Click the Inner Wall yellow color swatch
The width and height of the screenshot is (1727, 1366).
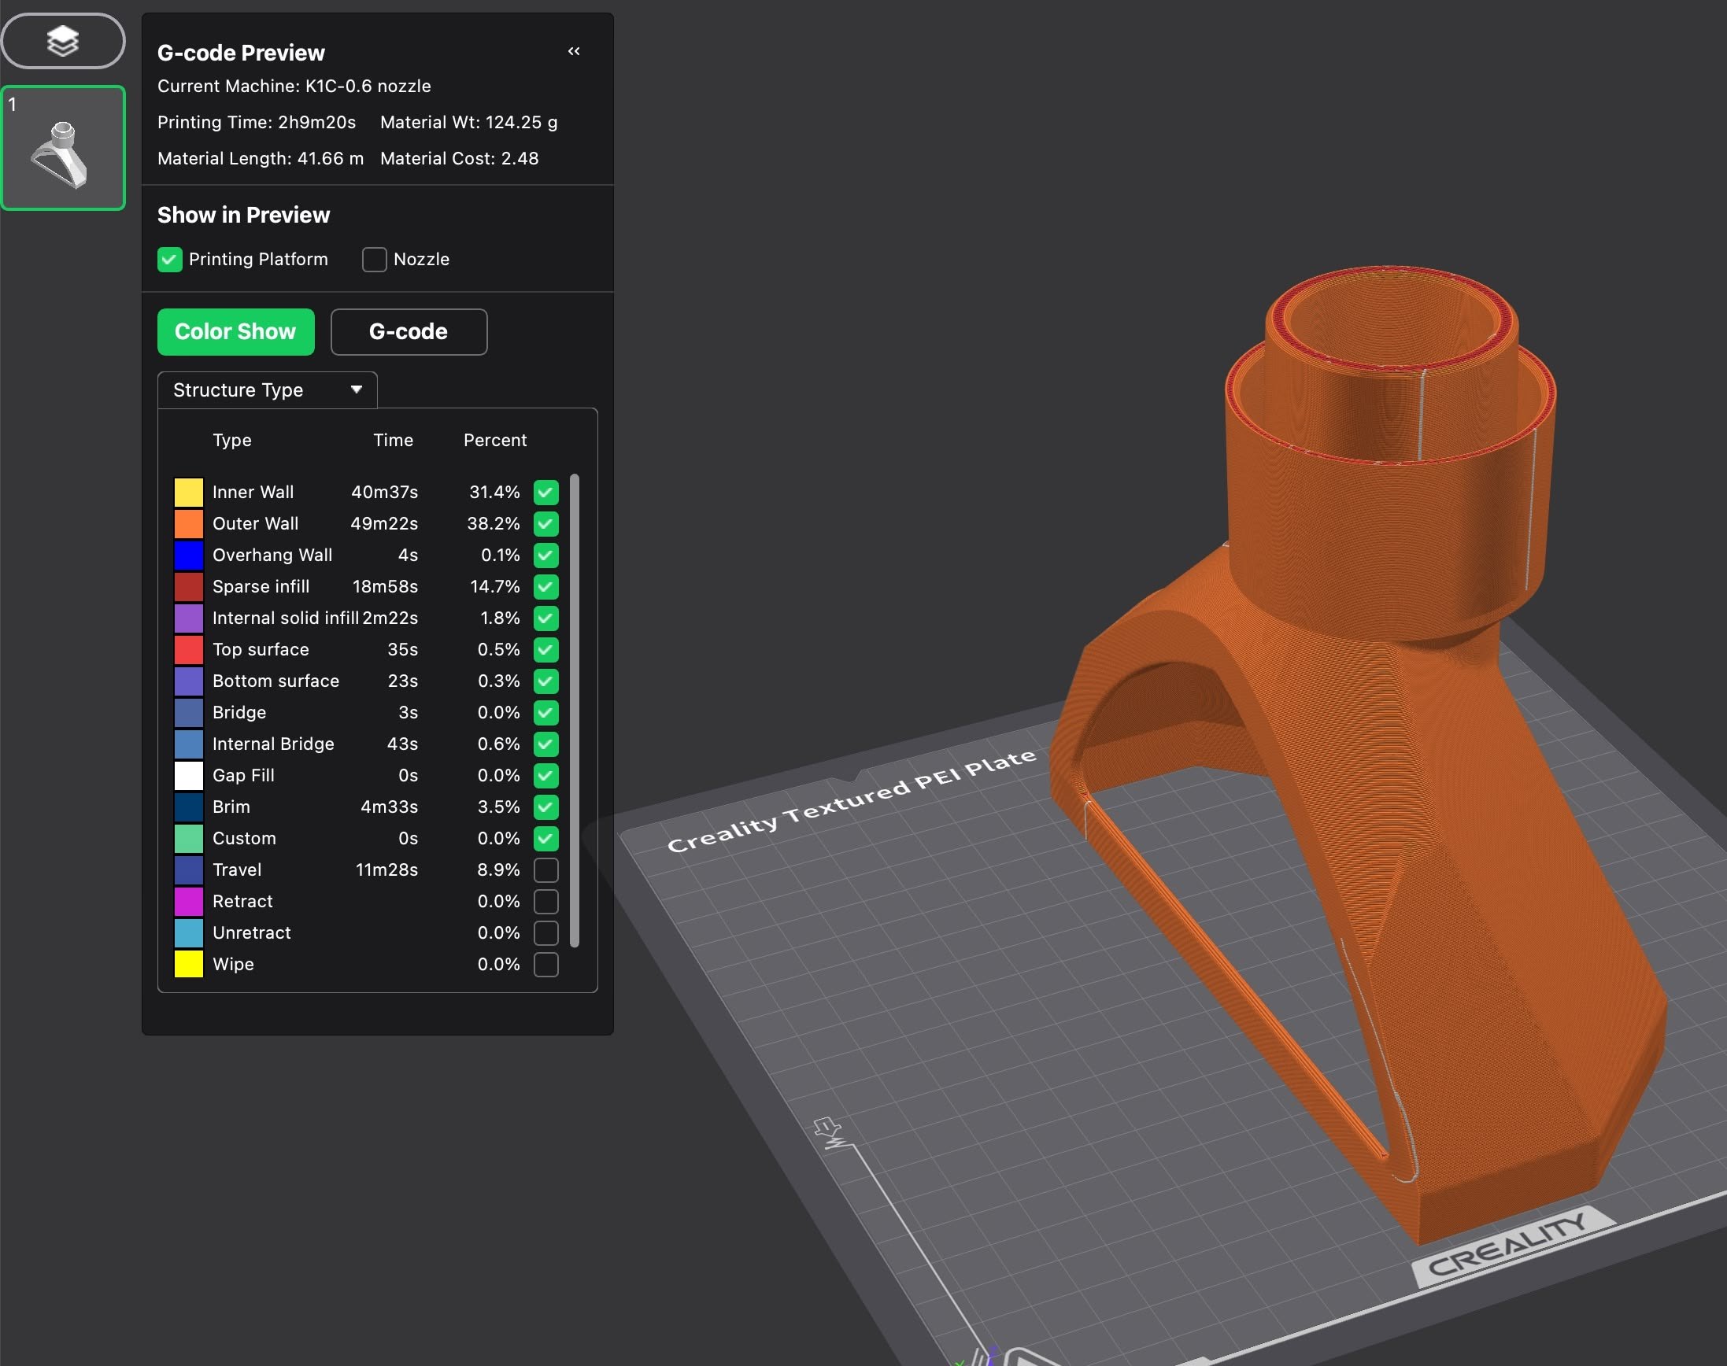tap(189, 493)
